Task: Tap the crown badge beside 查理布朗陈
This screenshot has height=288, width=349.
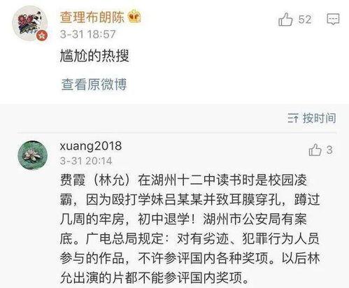Action: pyautogui.click(x=134, y=16)
